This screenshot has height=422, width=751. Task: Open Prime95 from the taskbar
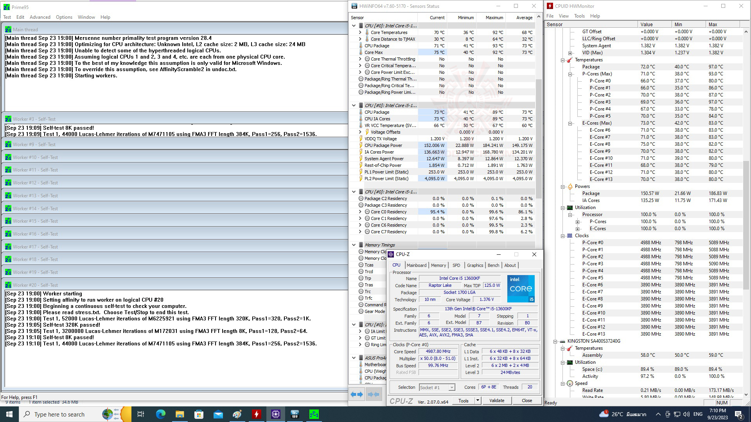click(x=314, y=414)
